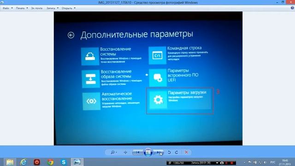295x166 pixels.
Task: Launch Internet Explorer from the taskbar
Action: coord(24,162)
